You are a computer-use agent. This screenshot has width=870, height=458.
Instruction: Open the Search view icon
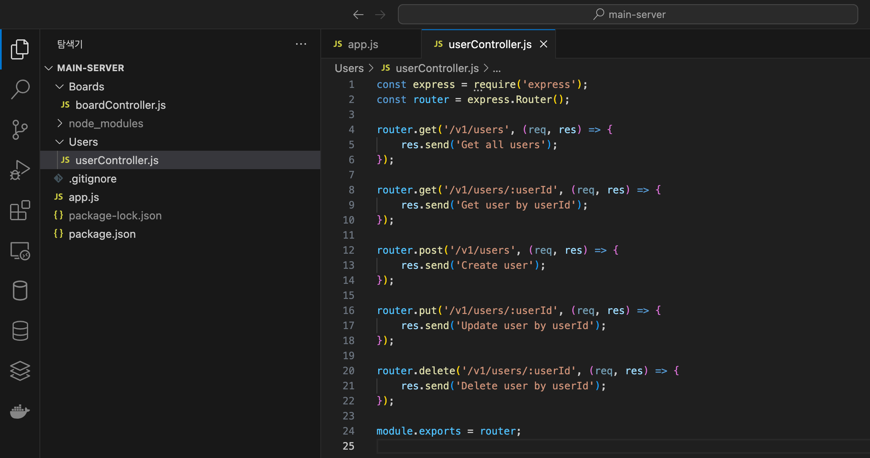click(20, 89)
